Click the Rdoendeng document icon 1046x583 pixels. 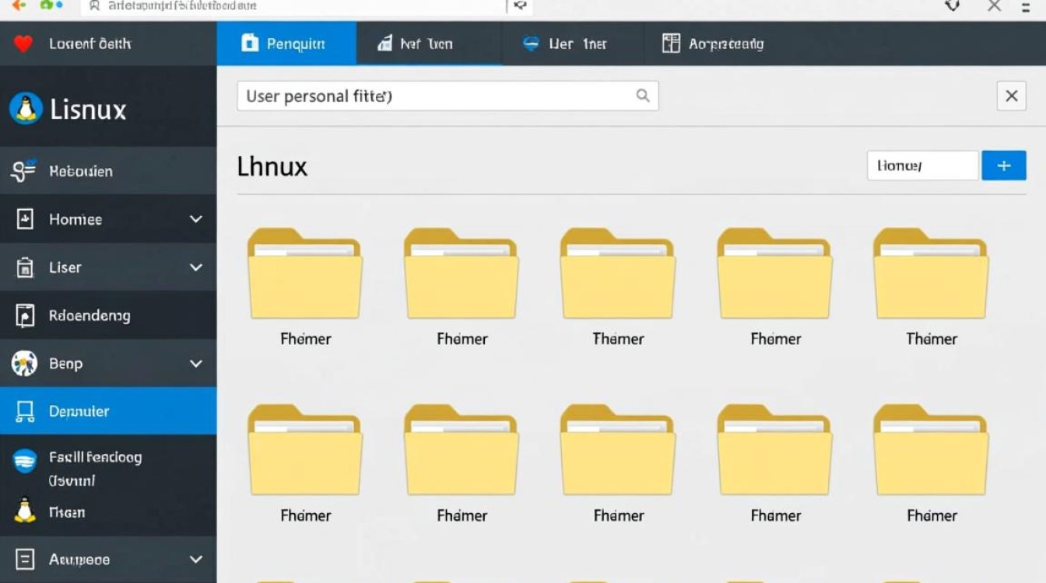tap(26, 315)
